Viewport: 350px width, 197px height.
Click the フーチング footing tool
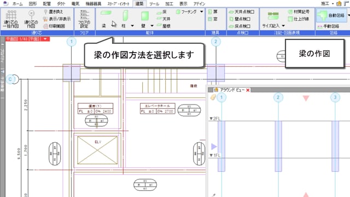(x=186, y=11)
